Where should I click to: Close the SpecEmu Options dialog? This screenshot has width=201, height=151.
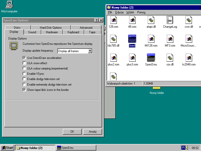(101, 20)
